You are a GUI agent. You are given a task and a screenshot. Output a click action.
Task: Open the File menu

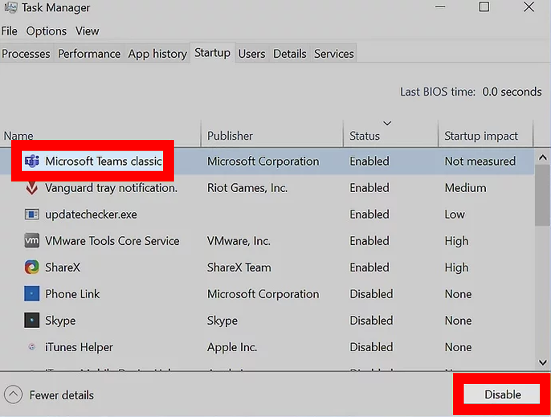tap(9, 31)
